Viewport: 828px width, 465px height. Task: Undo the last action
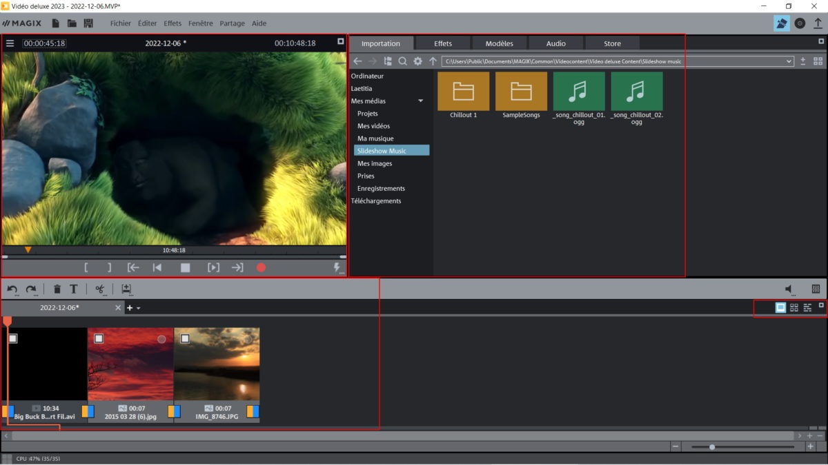pyautogui.click(x=12, y=289)
